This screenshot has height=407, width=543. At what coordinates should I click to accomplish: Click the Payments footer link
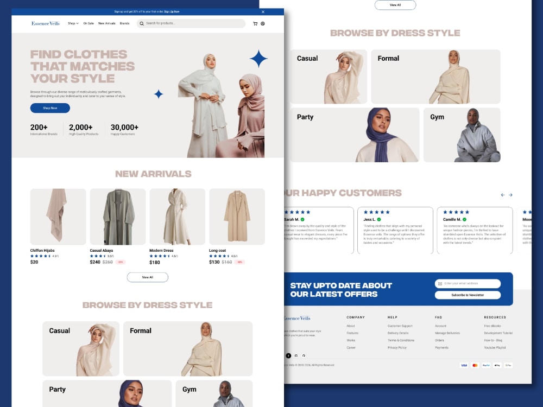pos(441,348)
